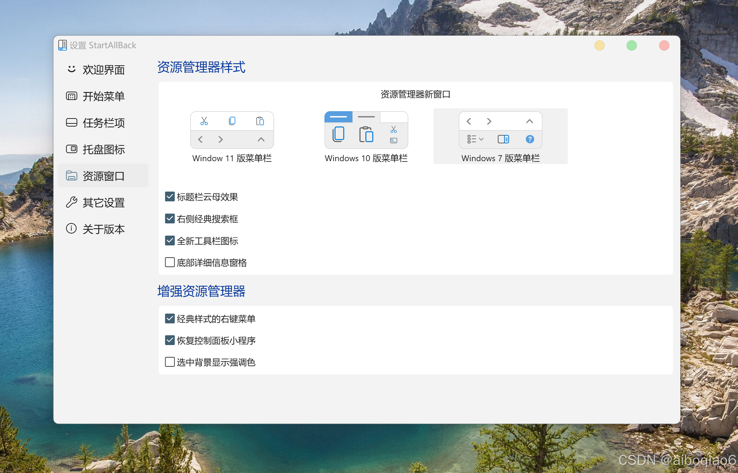Enable 选中背景显示强调色 checkbox
Image resolution: width=738 pixels, height=473 pixels.
[170, 362]
